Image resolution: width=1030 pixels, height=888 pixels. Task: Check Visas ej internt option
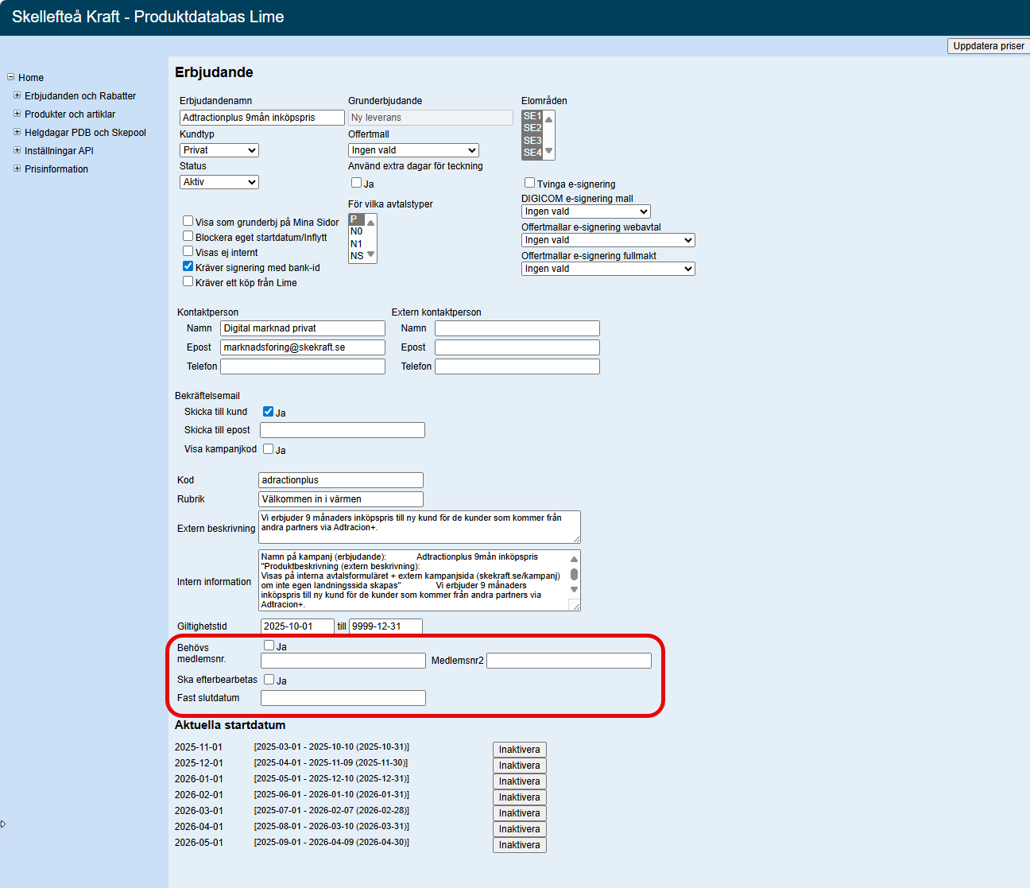[188, 251]
